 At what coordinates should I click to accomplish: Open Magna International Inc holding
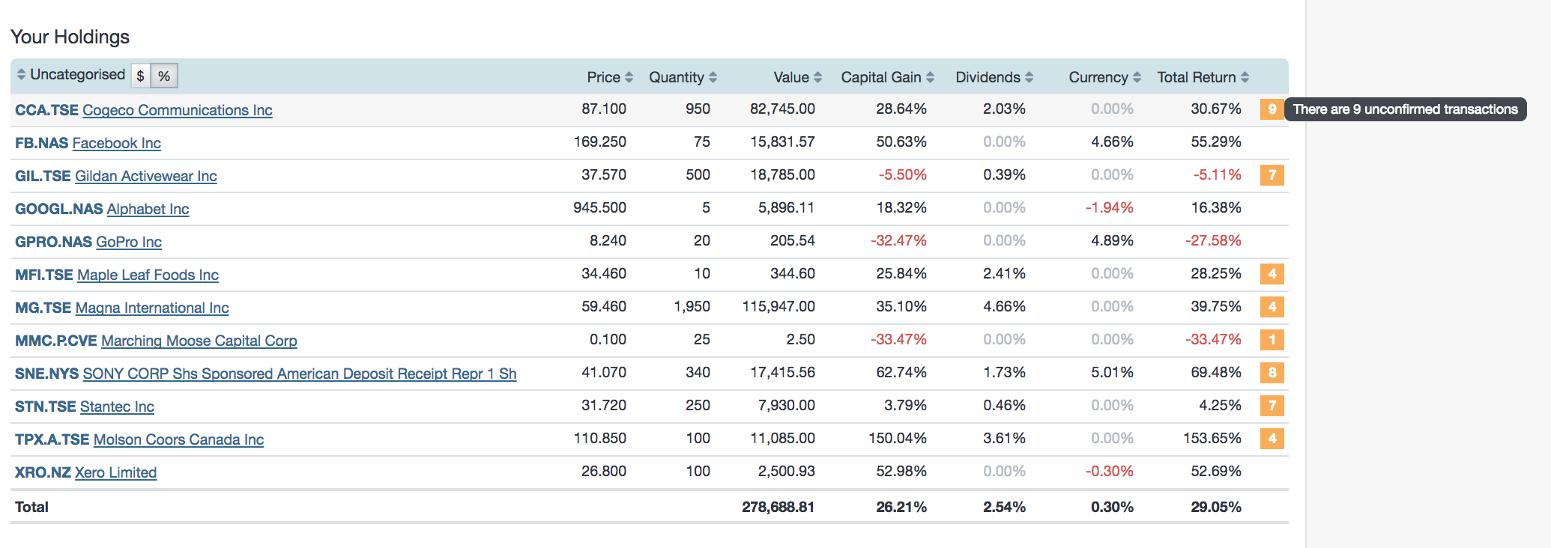[x=152, y=308]
